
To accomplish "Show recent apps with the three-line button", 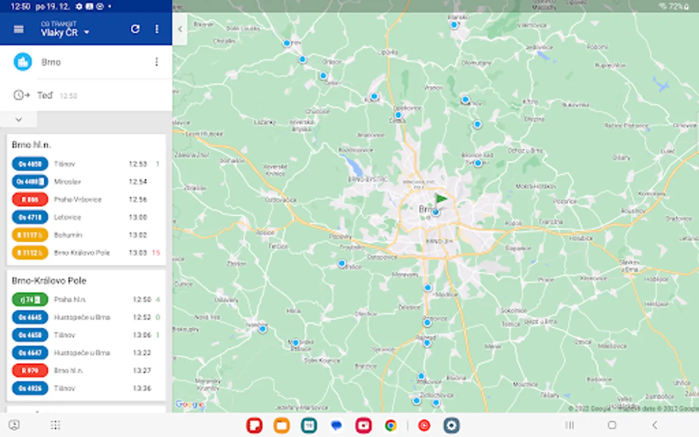I will coord(569,425).
